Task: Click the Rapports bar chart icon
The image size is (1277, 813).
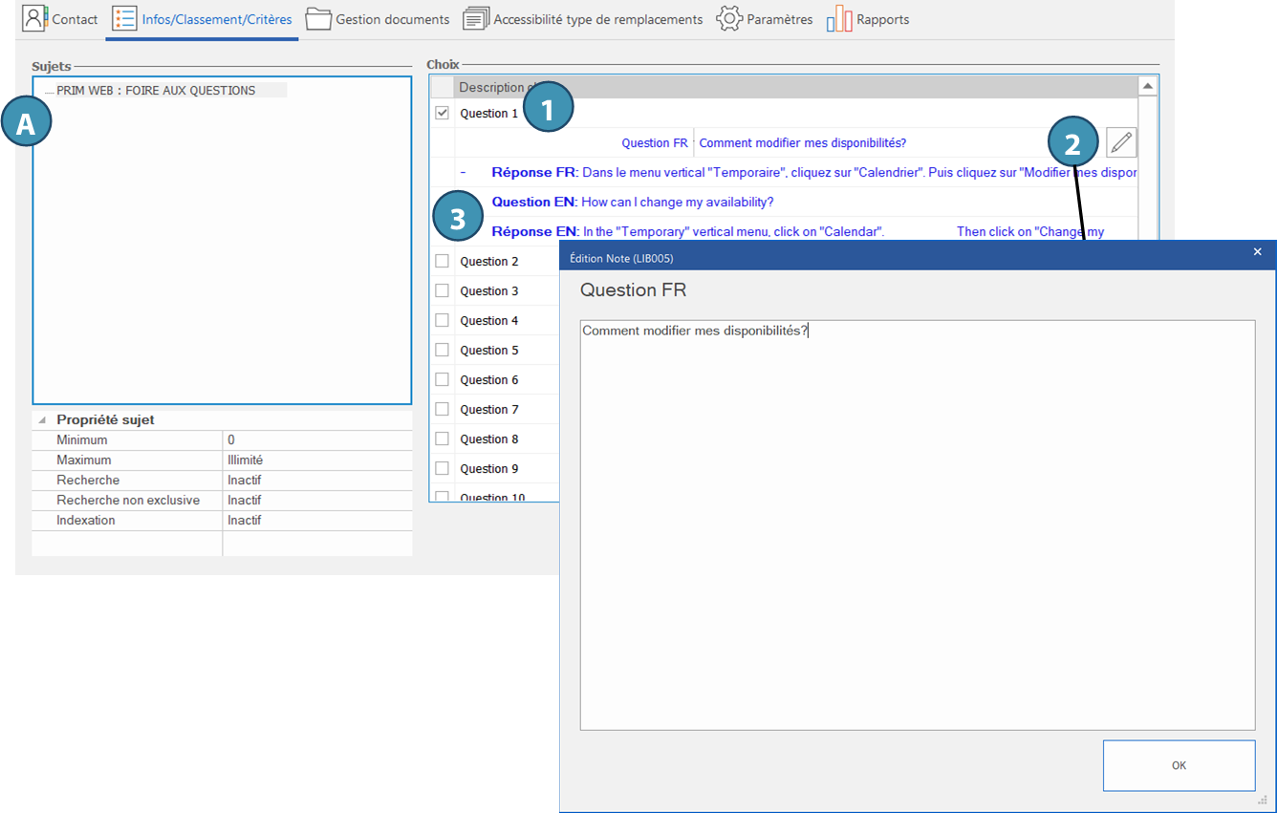Action: point(839,19)
